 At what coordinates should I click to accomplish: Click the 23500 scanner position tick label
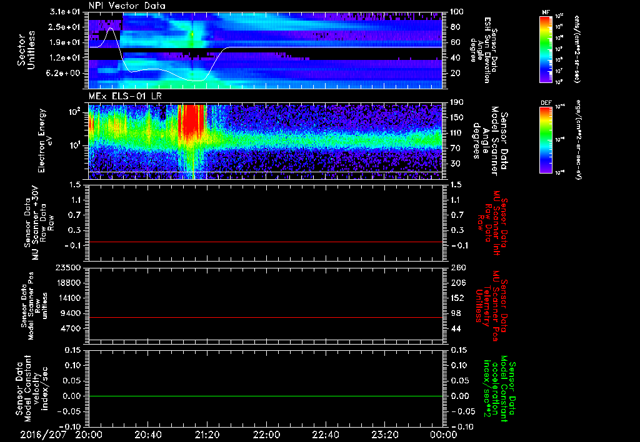tap(69, 267)
